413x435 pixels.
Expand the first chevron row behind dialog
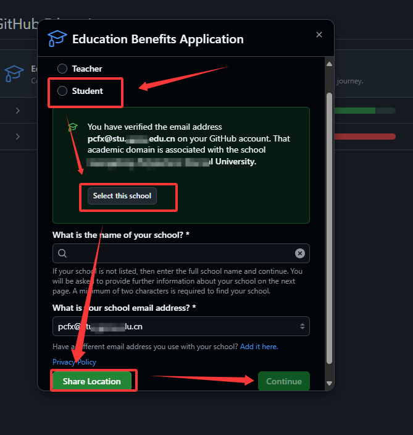(18, 111)
